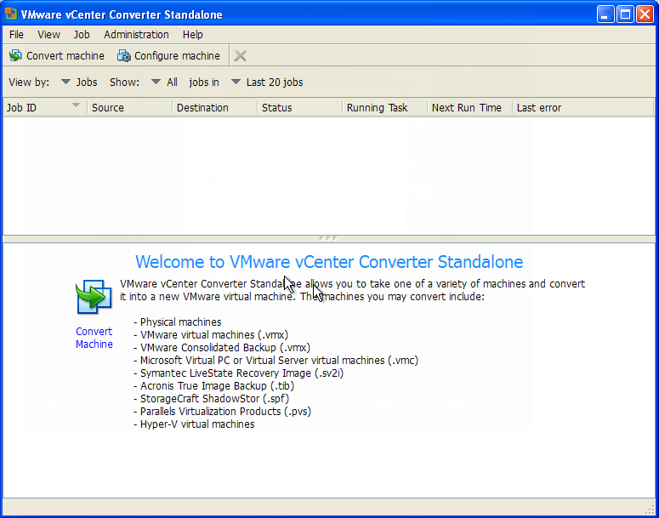Follow the Convert Machine blue link
Screen dimensions: 659x518
94,338
